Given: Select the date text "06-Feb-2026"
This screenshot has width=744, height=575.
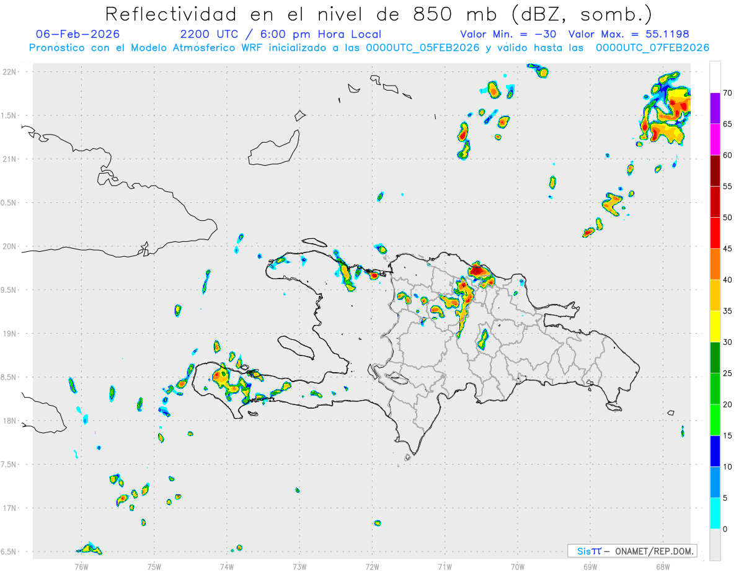Looking at the screenshot, I should (78, 34).
